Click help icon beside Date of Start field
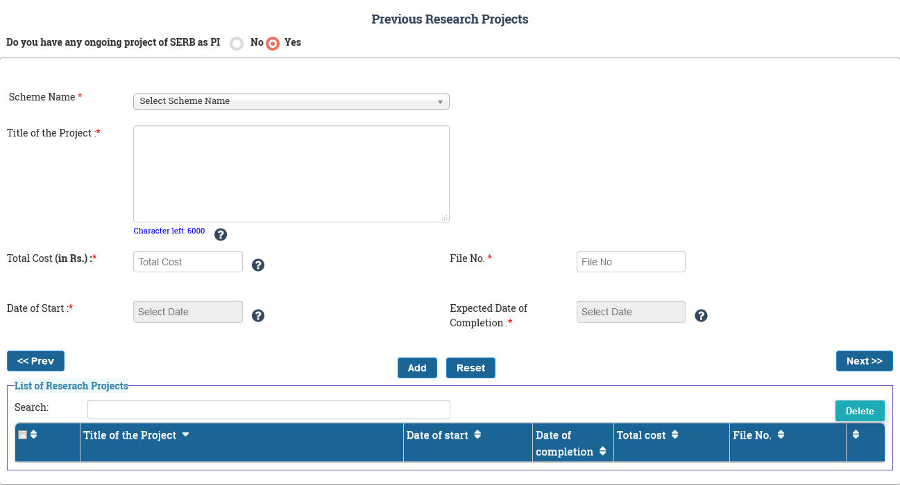Viewport: 900px width, 485px height. pos(258,315)
